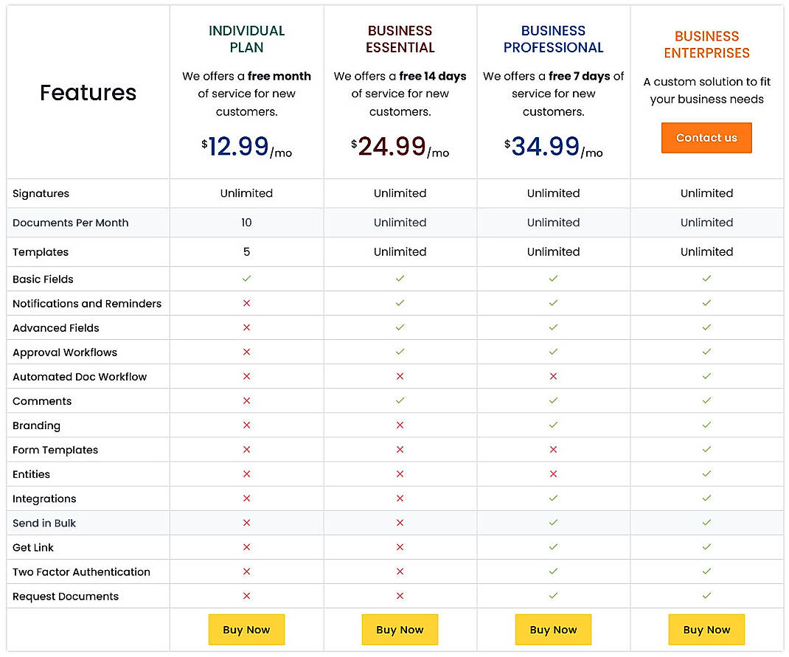Select the Business Enterprises column header
The image size is (789, 657).
click(706, 44)
